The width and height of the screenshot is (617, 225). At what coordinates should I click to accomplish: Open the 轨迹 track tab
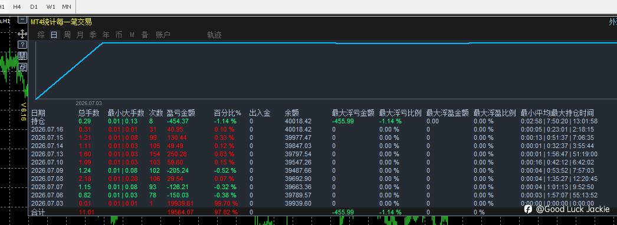(x=215, y=35)
